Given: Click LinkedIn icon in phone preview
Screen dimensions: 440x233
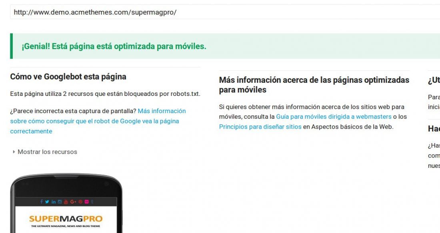Looking at the screenshot, I should point(53,201).
